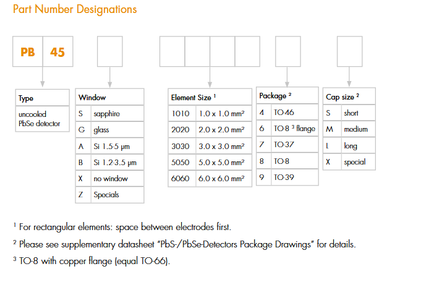The image size is (421, 295).
Task: Select the medium cap size row
Action: 349,129
